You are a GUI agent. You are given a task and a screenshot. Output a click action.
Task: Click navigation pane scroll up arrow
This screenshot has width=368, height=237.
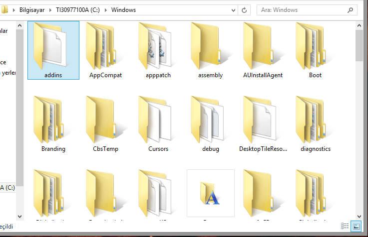click(19, 25)
